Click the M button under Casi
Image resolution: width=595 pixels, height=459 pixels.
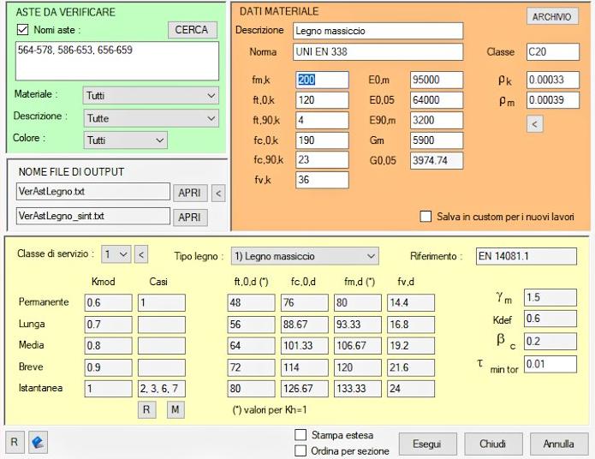175,409
